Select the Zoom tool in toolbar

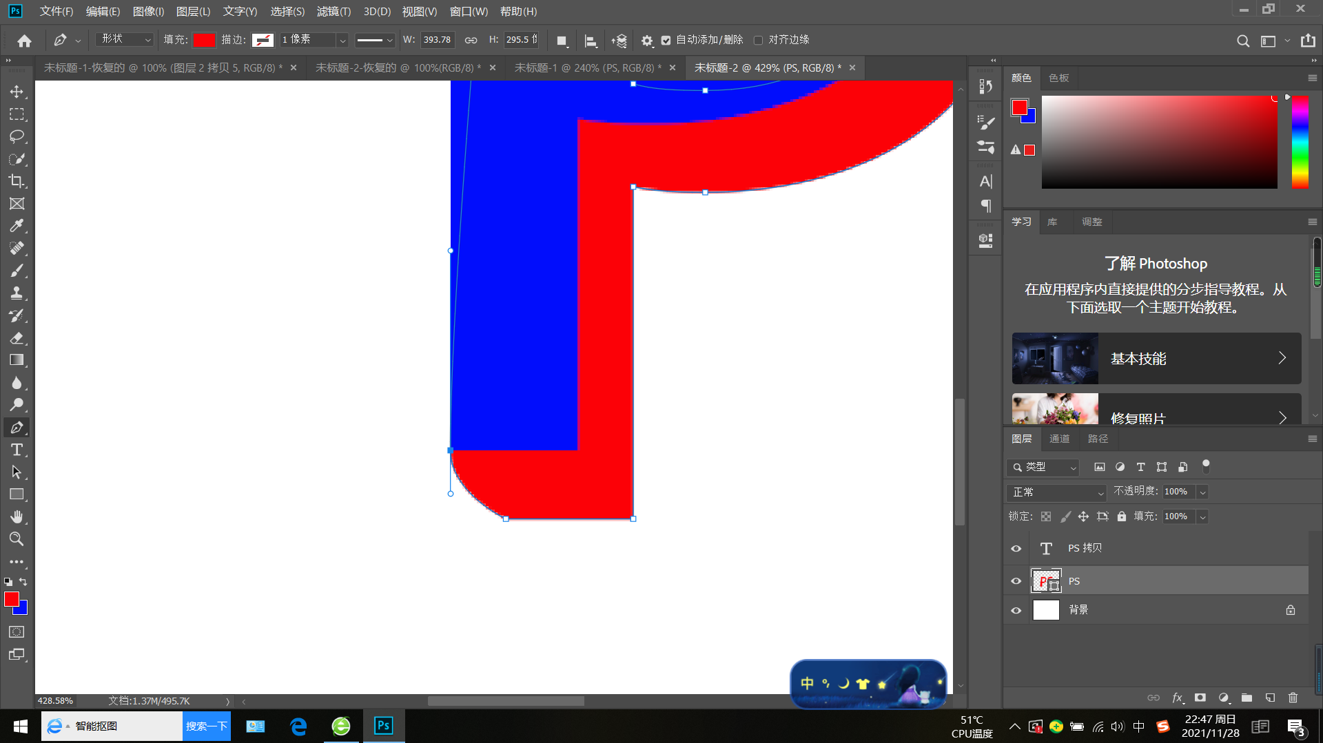(x=17, y=538)
